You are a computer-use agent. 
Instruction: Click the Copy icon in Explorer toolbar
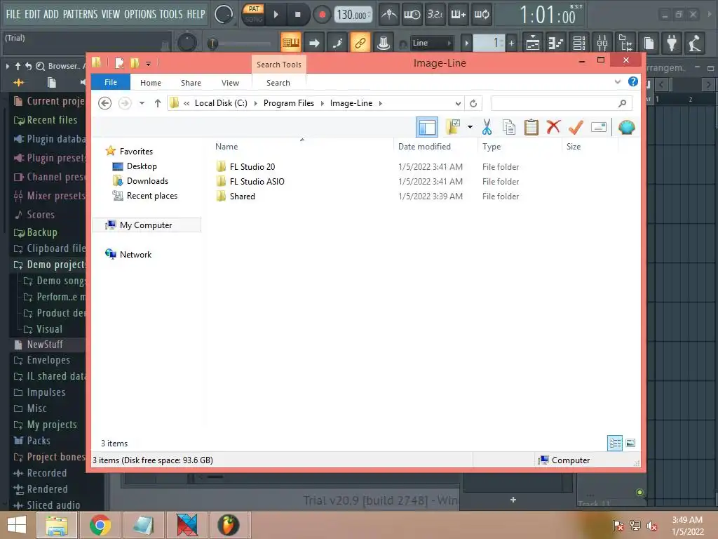tap(509, 127)
